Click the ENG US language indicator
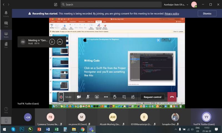Viewport: 222px width, 133px height. [x=198, y=129]
